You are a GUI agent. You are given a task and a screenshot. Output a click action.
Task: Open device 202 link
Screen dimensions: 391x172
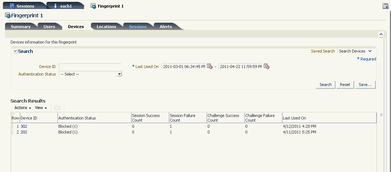[24, 132]
